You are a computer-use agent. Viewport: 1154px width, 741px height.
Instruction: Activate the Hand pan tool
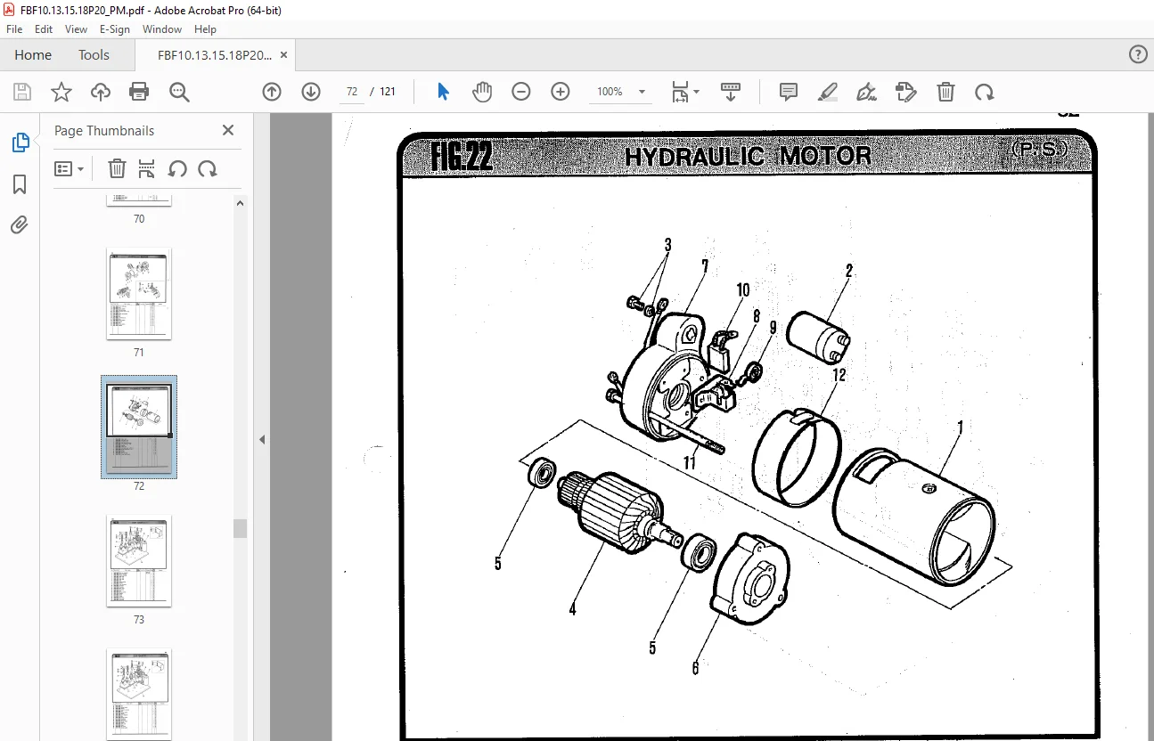coord(482,92)
